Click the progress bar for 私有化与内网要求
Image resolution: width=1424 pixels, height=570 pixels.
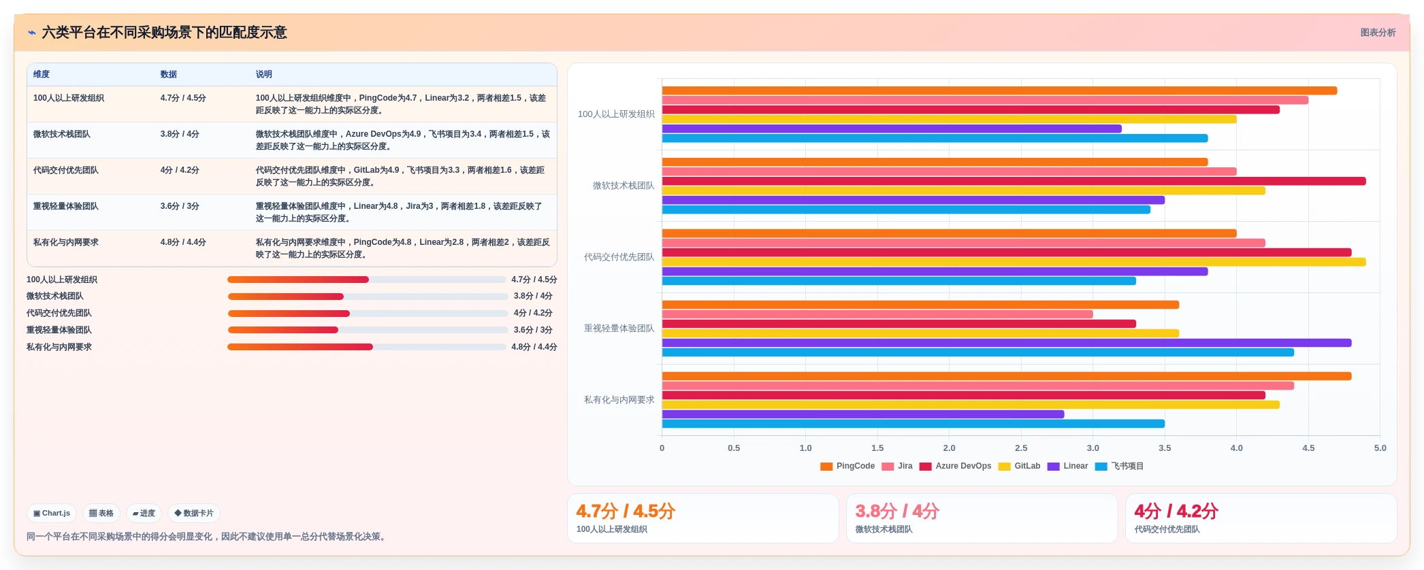(367, 347)
